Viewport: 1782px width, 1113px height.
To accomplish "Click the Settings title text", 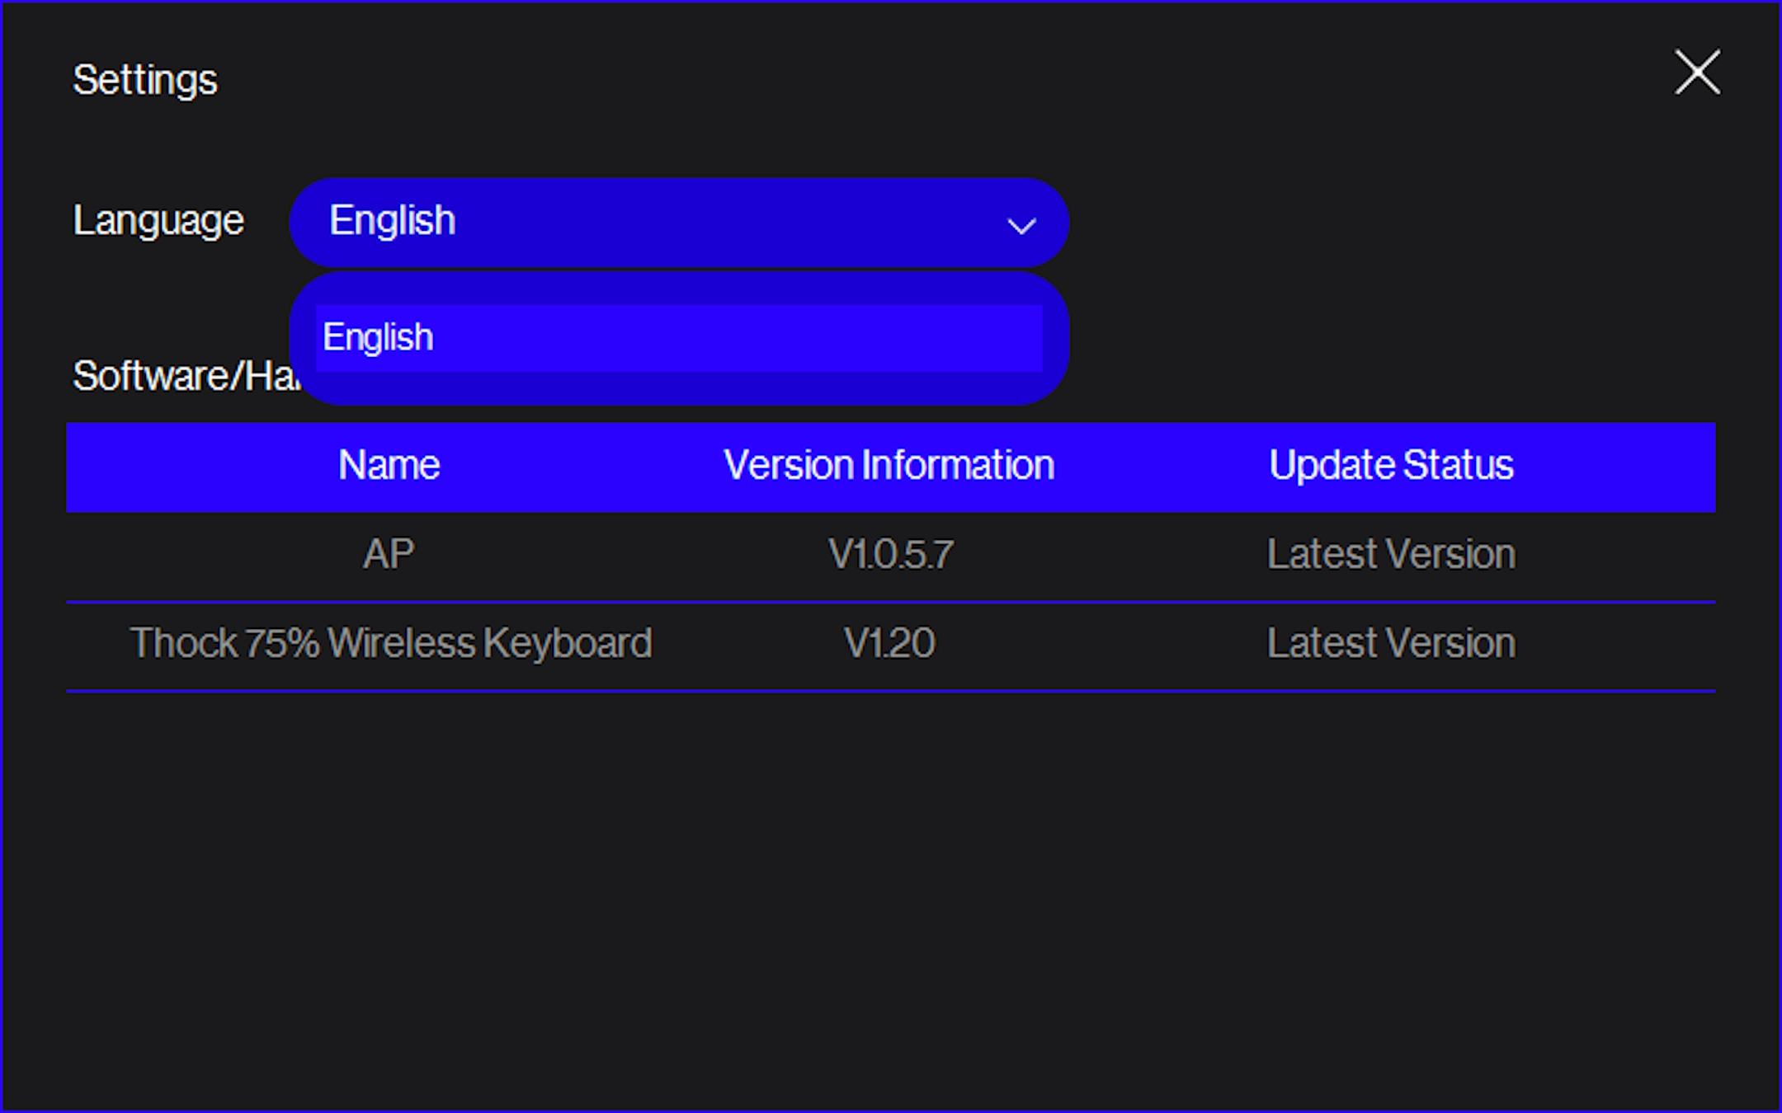I will (145, 80).
